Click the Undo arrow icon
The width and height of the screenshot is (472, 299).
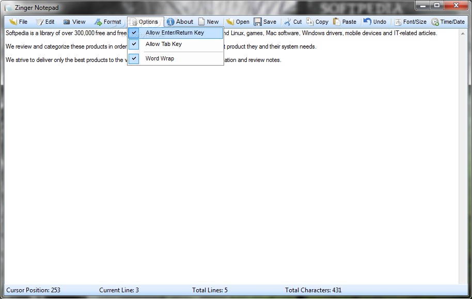367,21
